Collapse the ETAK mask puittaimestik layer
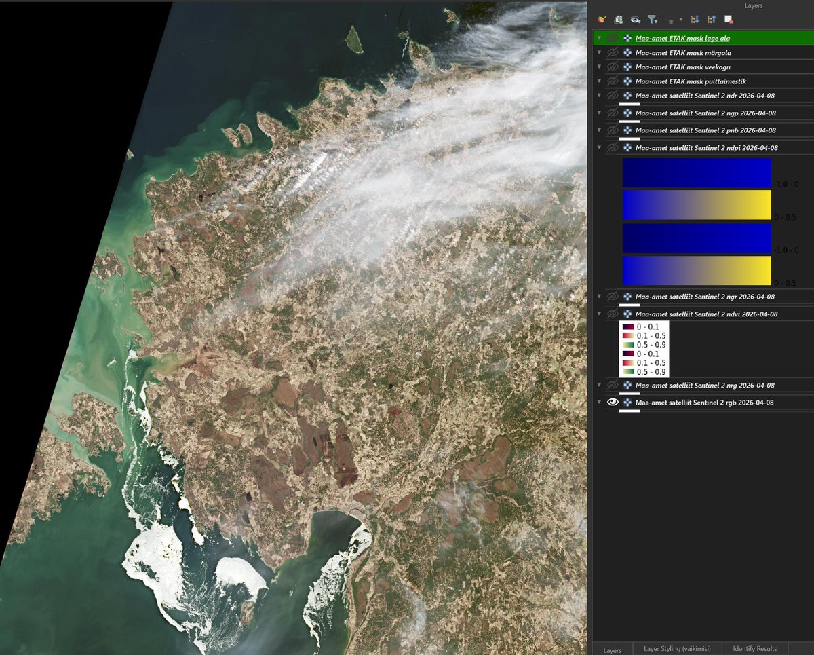Screen dimensions: 814x655 click(599, 81)
